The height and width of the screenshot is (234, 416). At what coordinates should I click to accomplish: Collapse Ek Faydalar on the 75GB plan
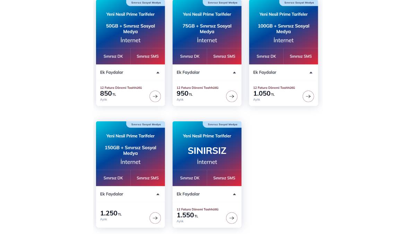click(x=234, y=72)
